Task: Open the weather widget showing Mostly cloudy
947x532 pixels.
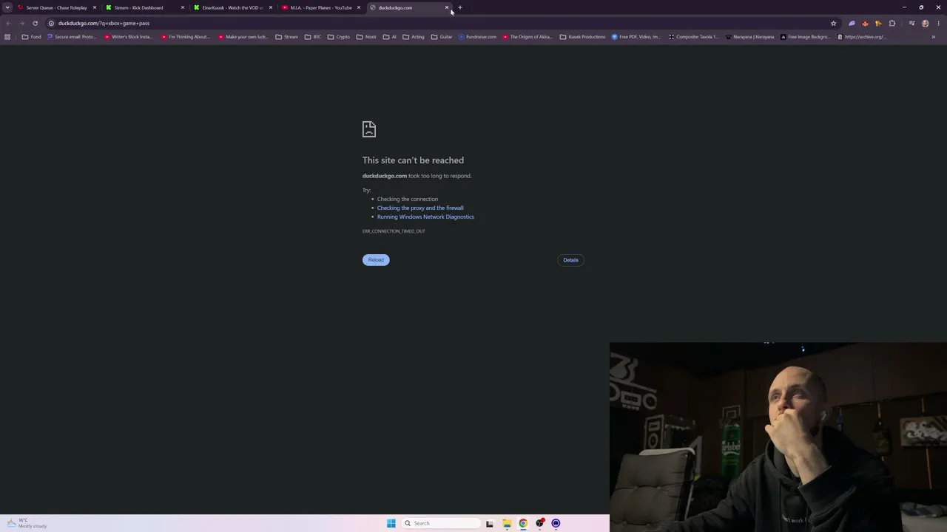Action: 27,523
